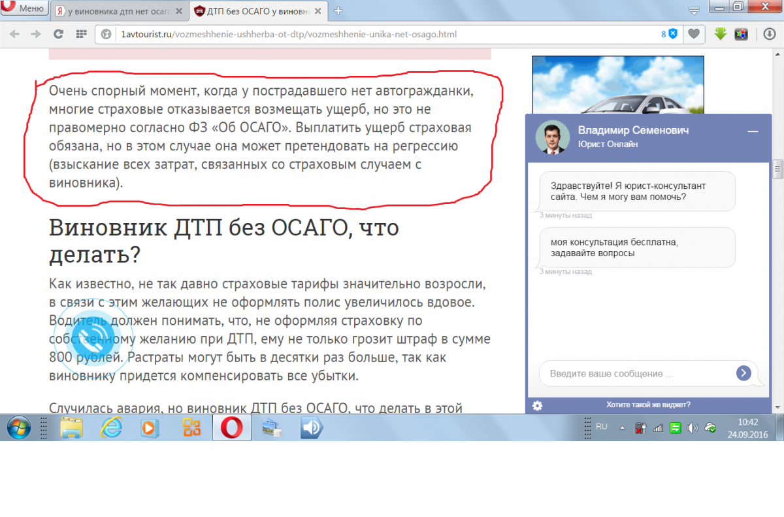Open the Speed Dial grid
The height and width of the screenshot is (517, 784).
(x=80, y=34)
